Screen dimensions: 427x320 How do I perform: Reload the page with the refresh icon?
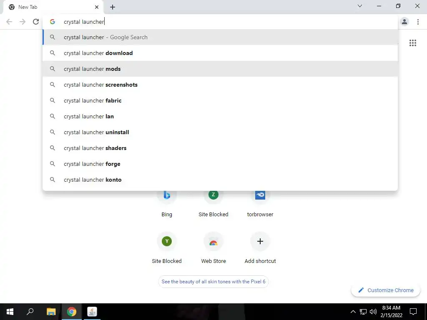click(x=36, y=22)
